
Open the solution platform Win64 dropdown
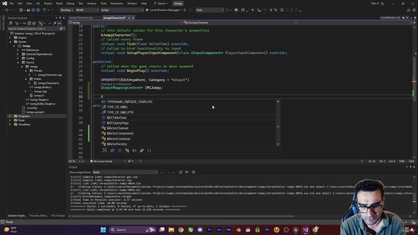point(87,10)
